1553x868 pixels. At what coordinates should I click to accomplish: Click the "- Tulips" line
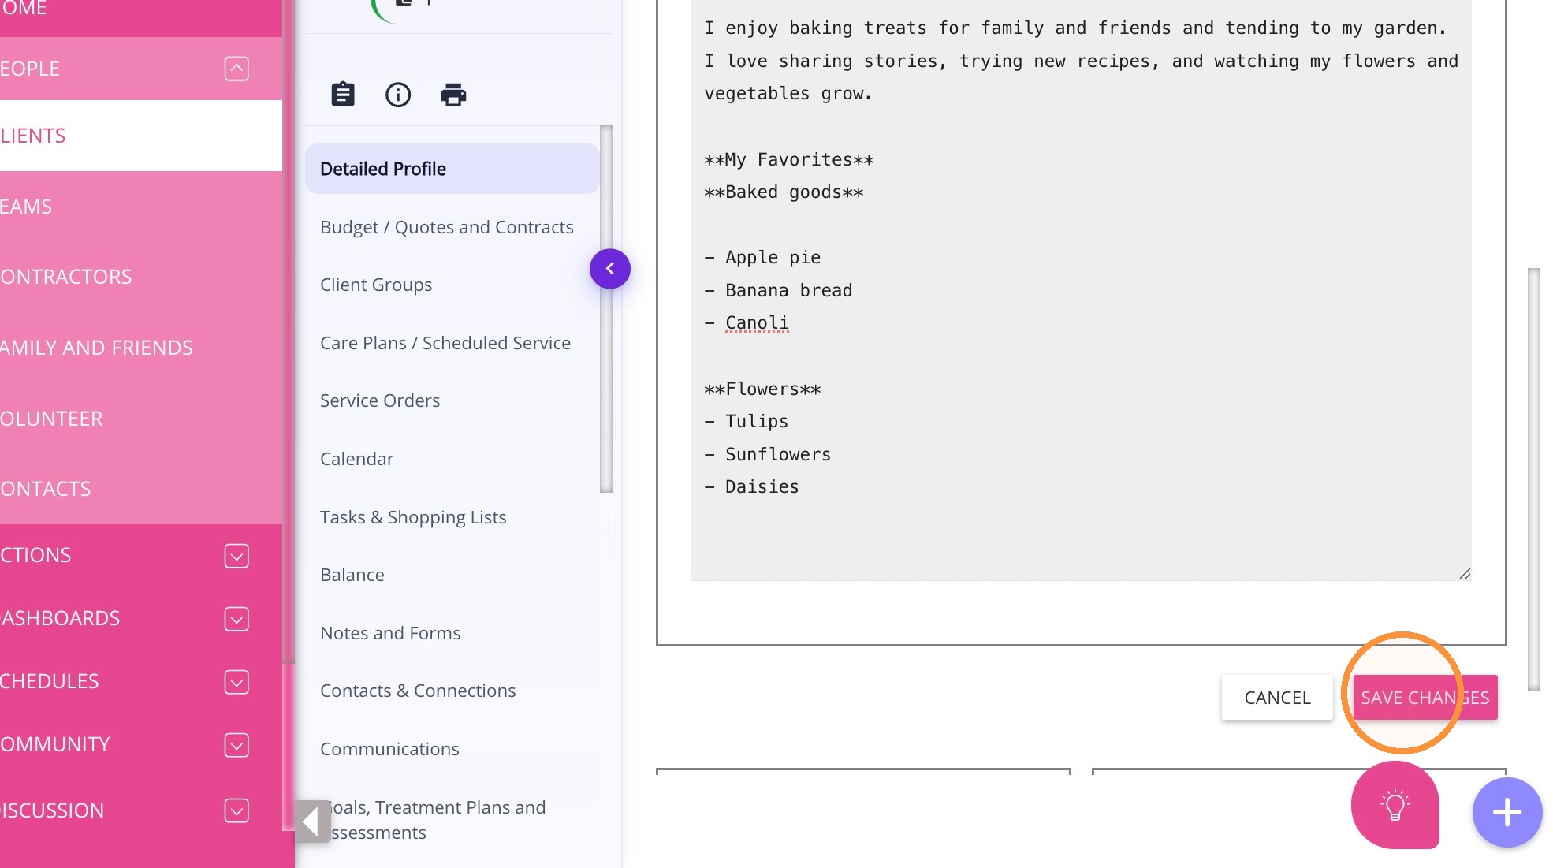click(x=746, y=422)
